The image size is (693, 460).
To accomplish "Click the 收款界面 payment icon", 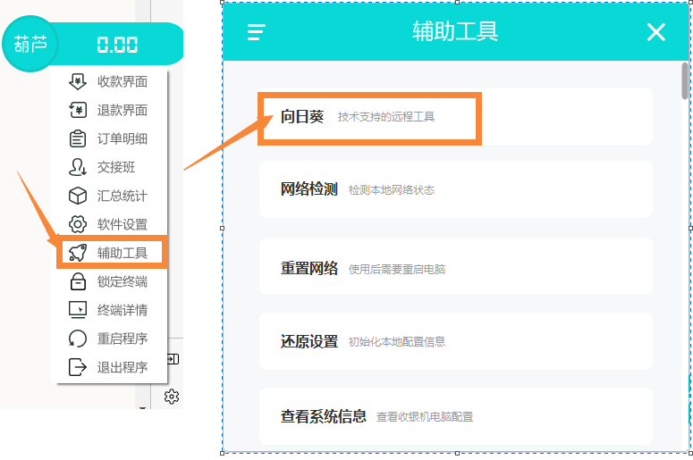I will click(78, 81).
